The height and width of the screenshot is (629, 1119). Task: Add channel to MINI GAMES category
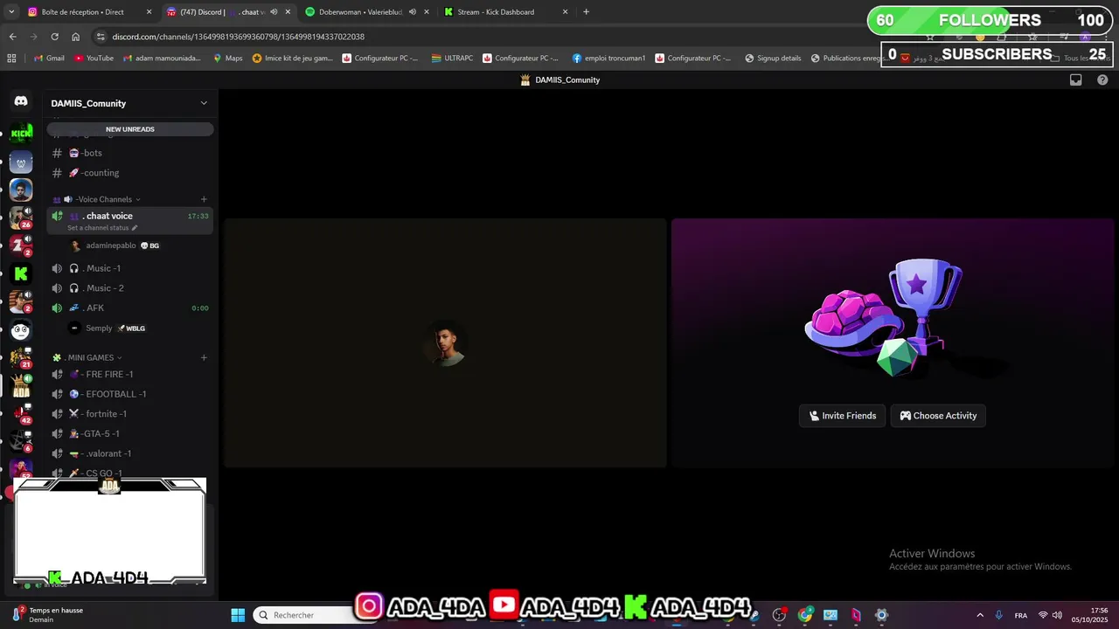point(204,357)
